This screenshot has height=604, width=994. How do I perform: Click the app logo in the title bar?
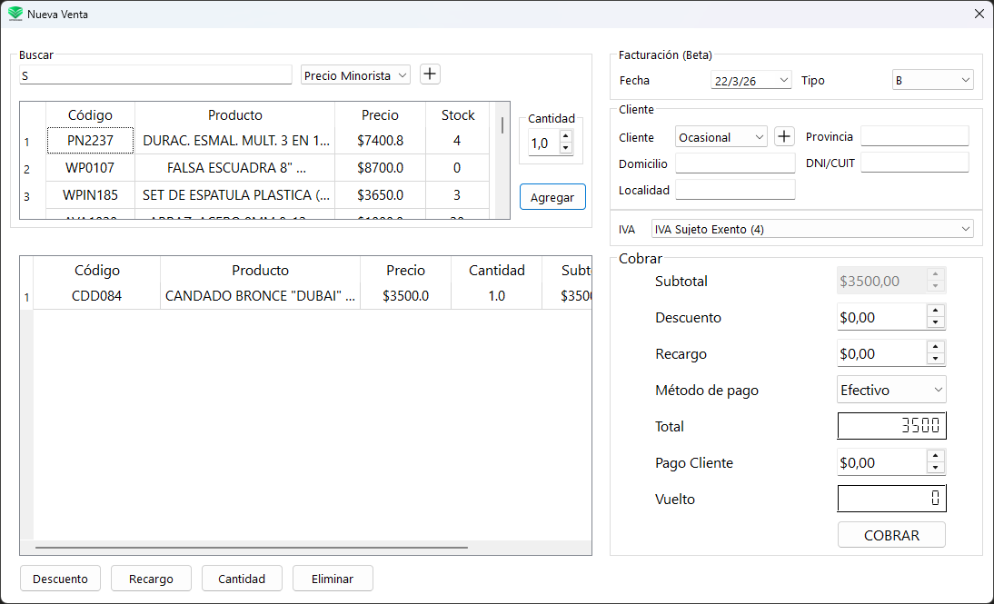(x=13, y=14)
